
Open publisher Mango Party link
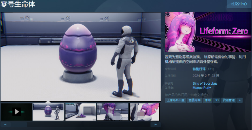coord(202,88)
